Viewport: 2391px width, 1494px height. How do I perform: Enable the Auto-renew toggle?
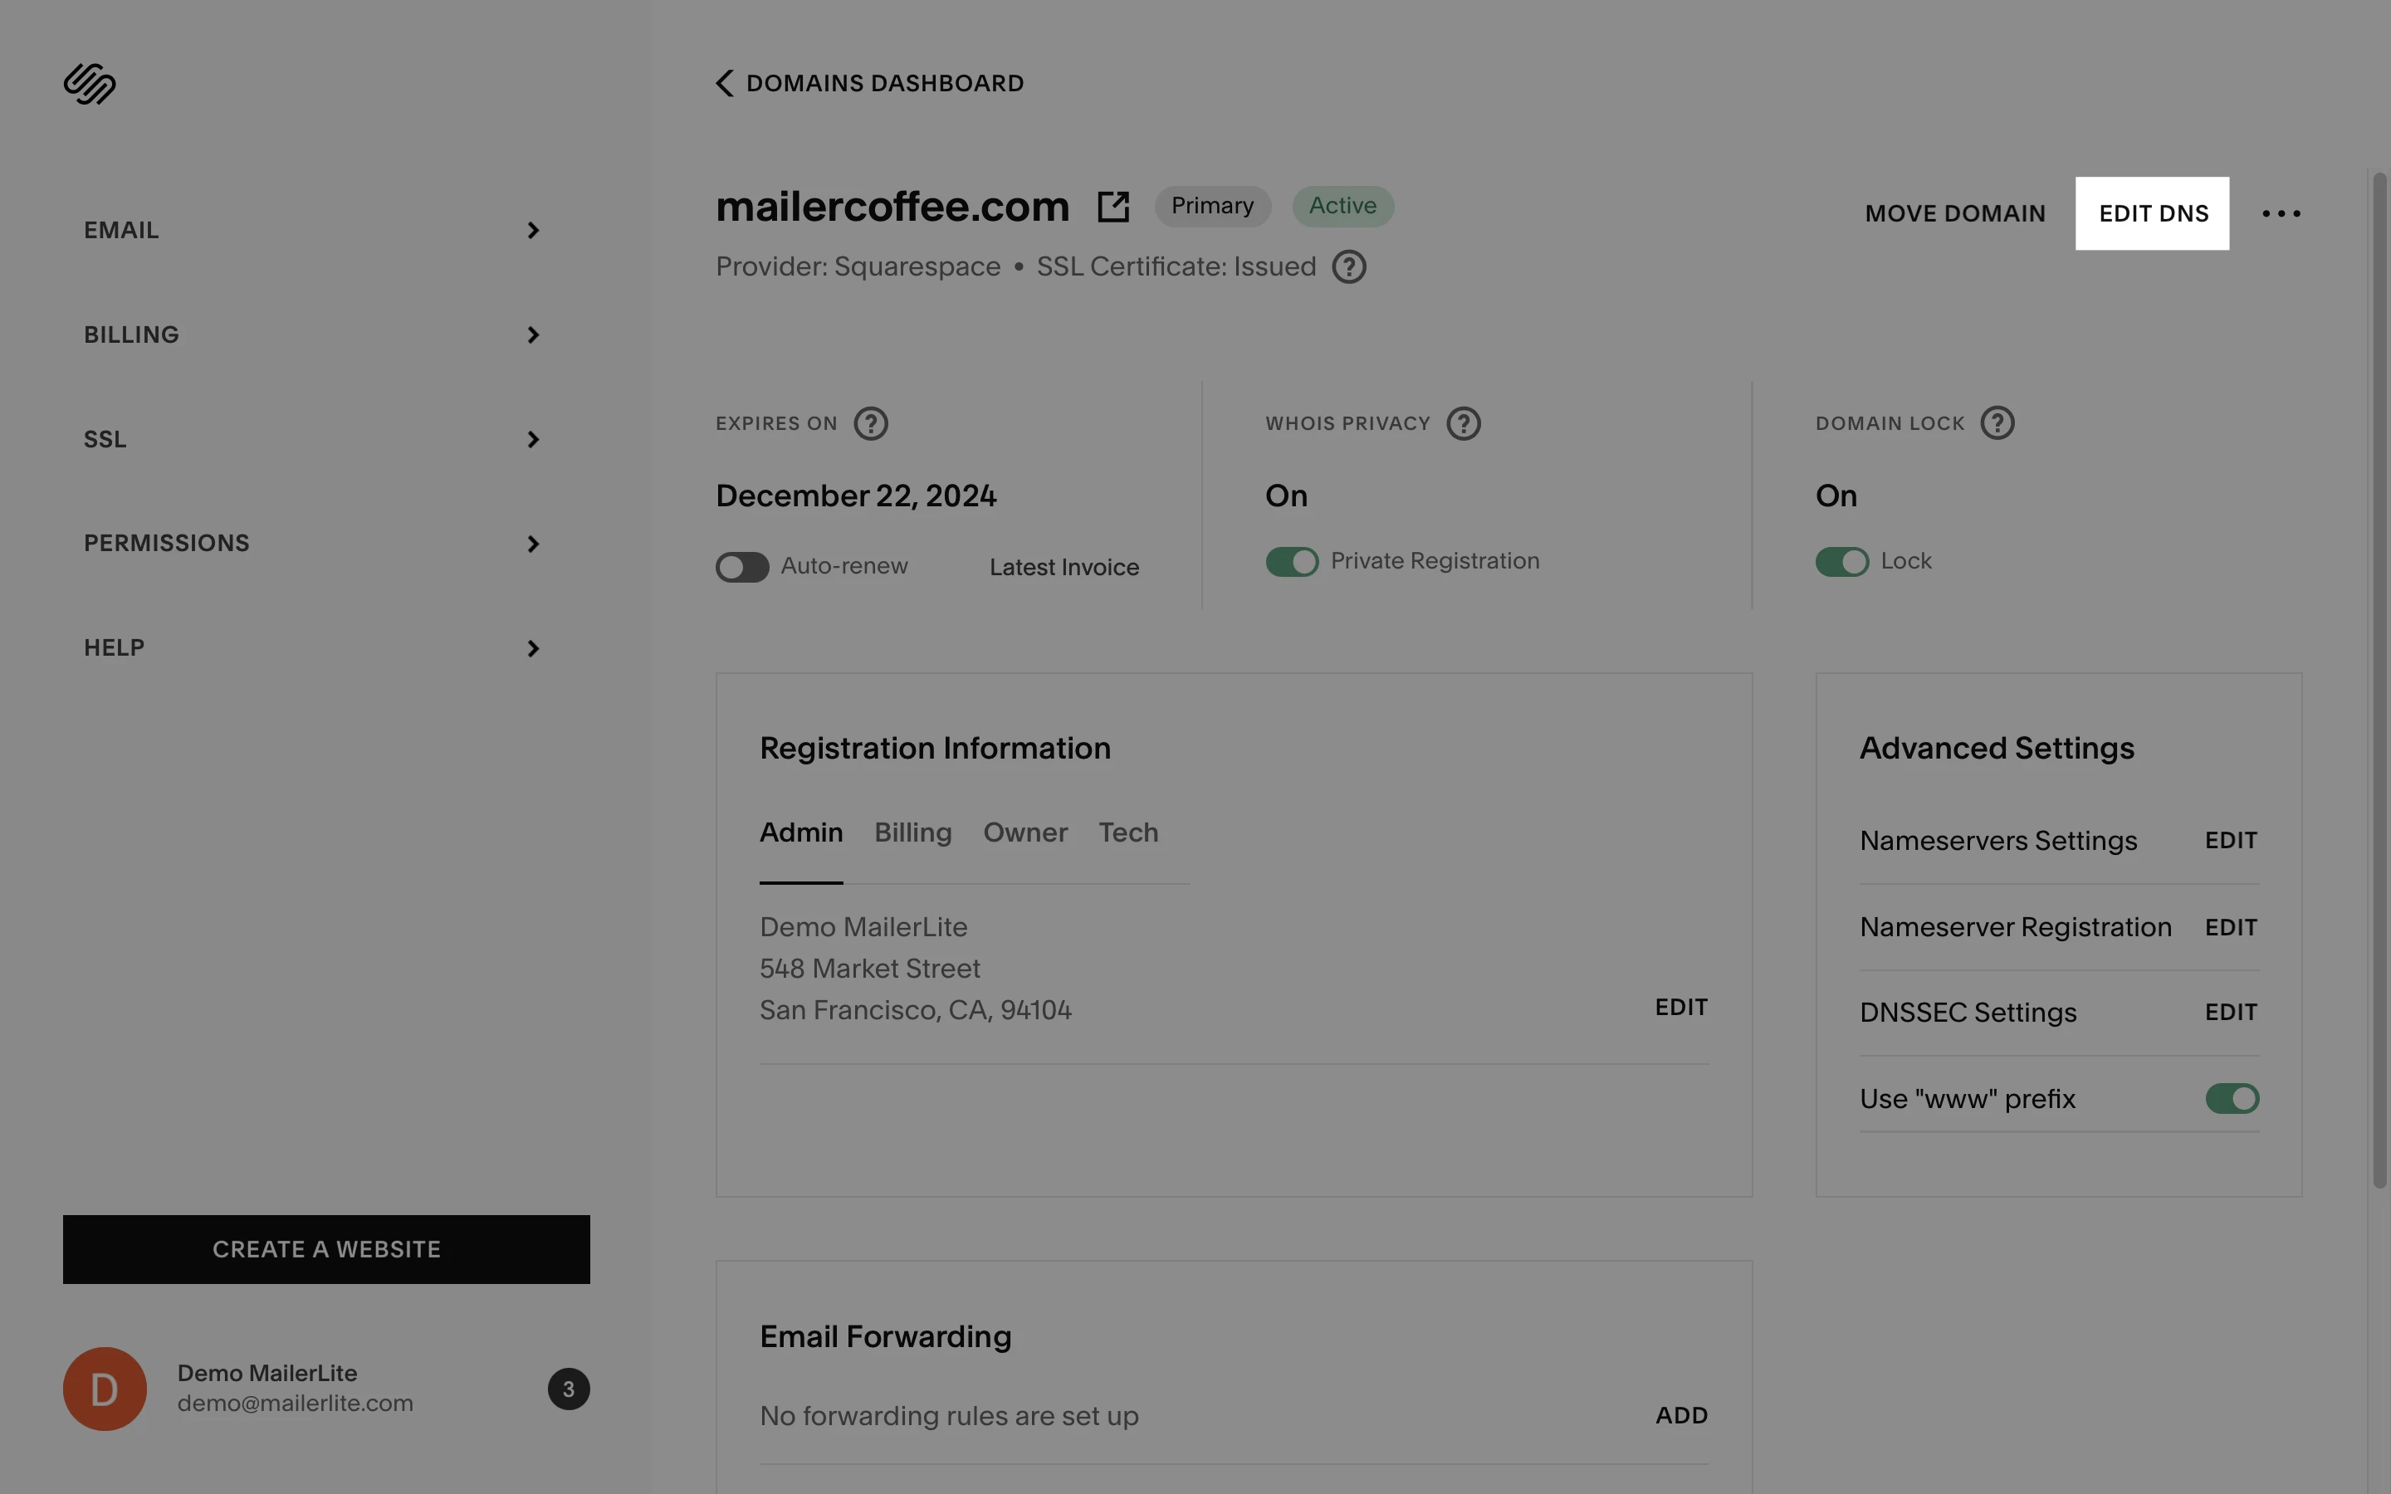(742, 567)
